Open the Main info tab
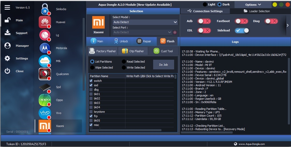Image resolution: width=291 pixels, height=147 pixels. [97, 41]
